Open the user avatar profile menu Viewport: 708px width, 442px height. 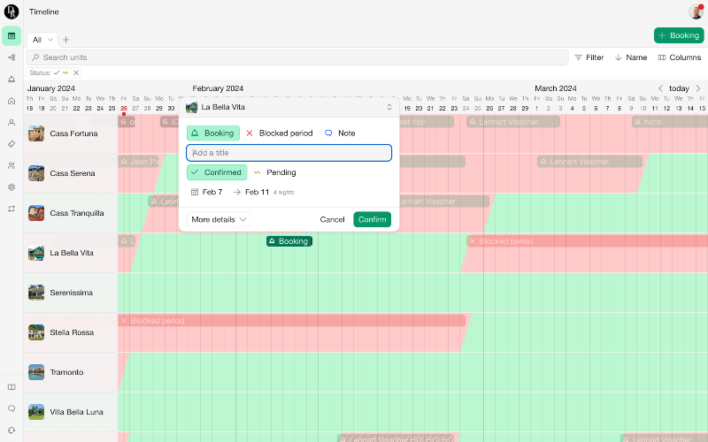pyautogui.click(x=696, y=11)
